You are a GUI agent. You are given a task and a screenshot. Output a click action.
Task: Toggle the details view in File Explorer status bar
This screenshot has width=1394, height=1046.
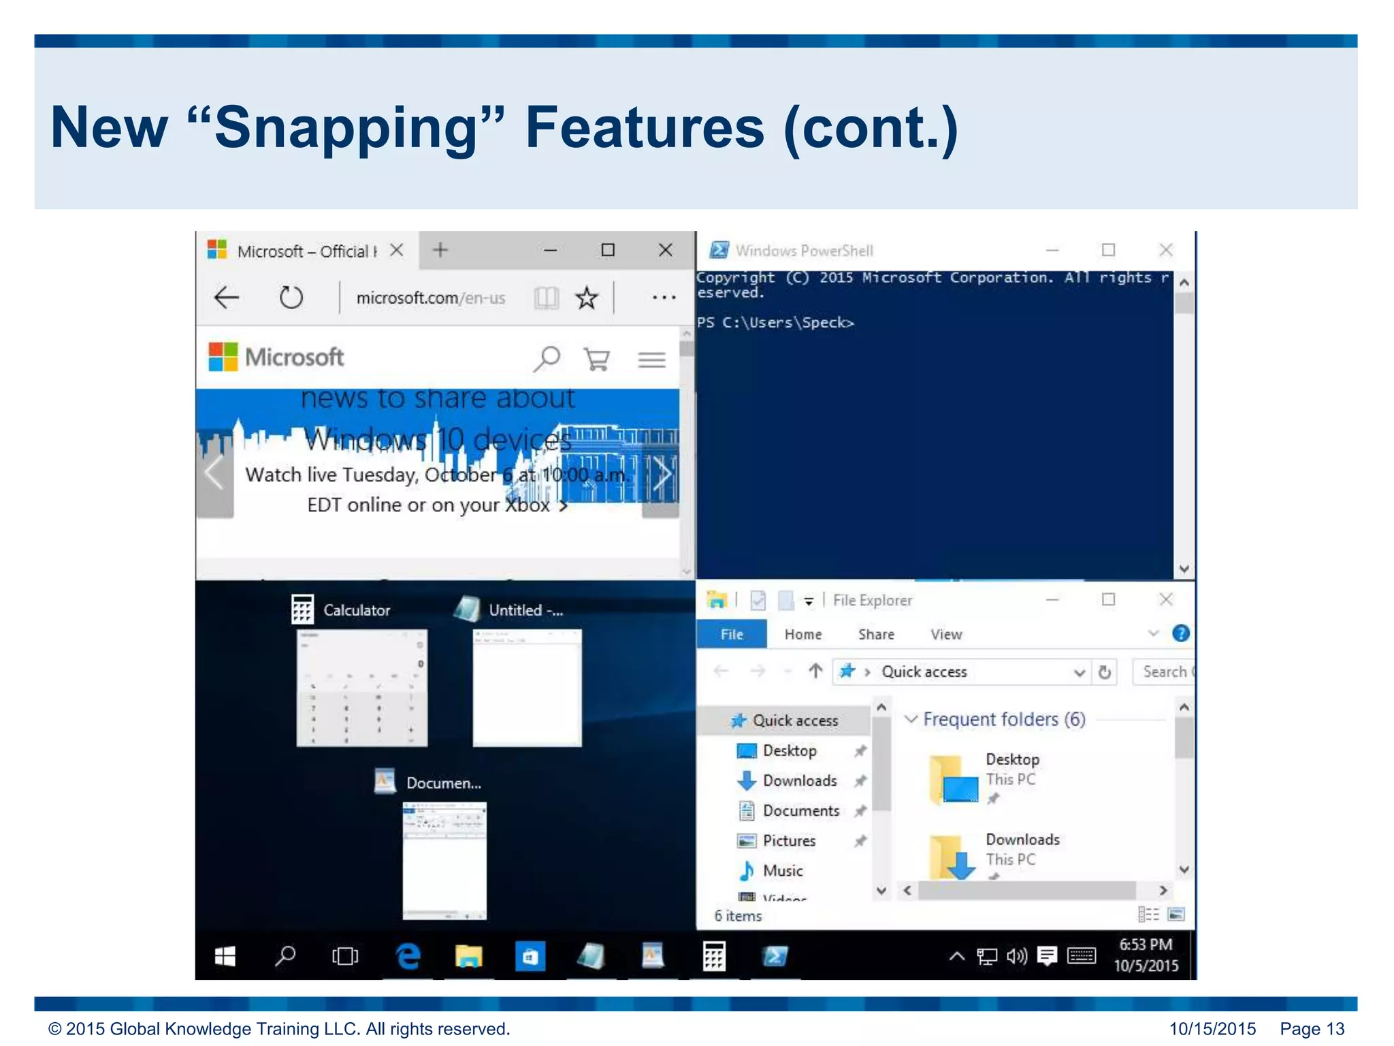coord(1148,914)
